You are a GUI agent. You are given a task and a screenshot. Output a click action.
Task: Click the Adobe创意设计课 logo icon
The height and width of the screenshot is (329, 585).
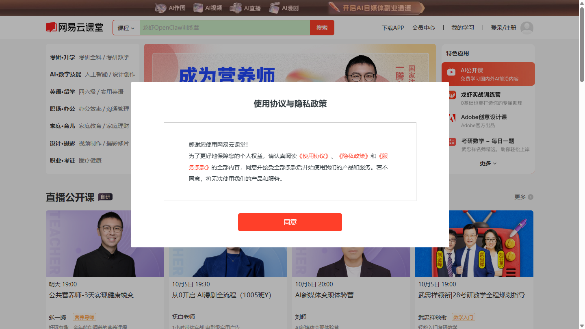452,117
